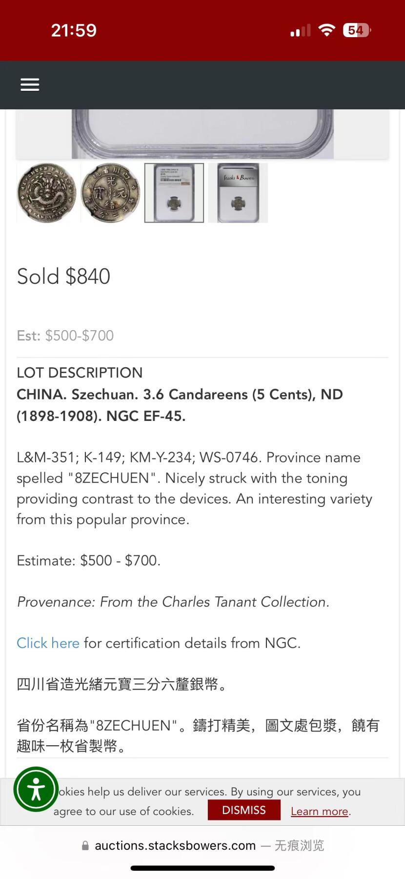Click the LOT DESCRIPTION heading

[80, 373]
